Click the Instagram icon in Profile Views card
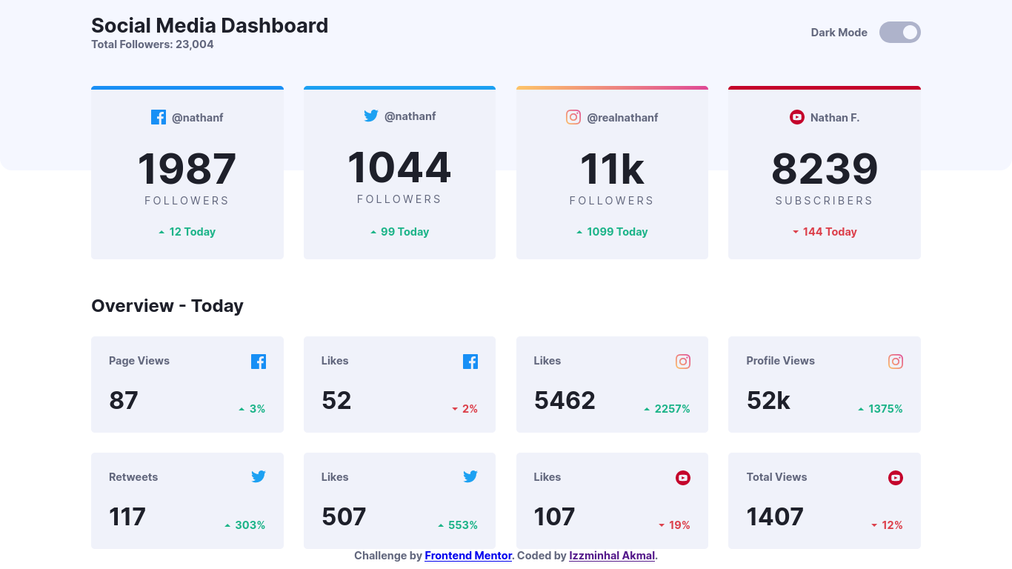Image resolution: width=1012 pixels, height=569 pixels. tap(896, 362)
